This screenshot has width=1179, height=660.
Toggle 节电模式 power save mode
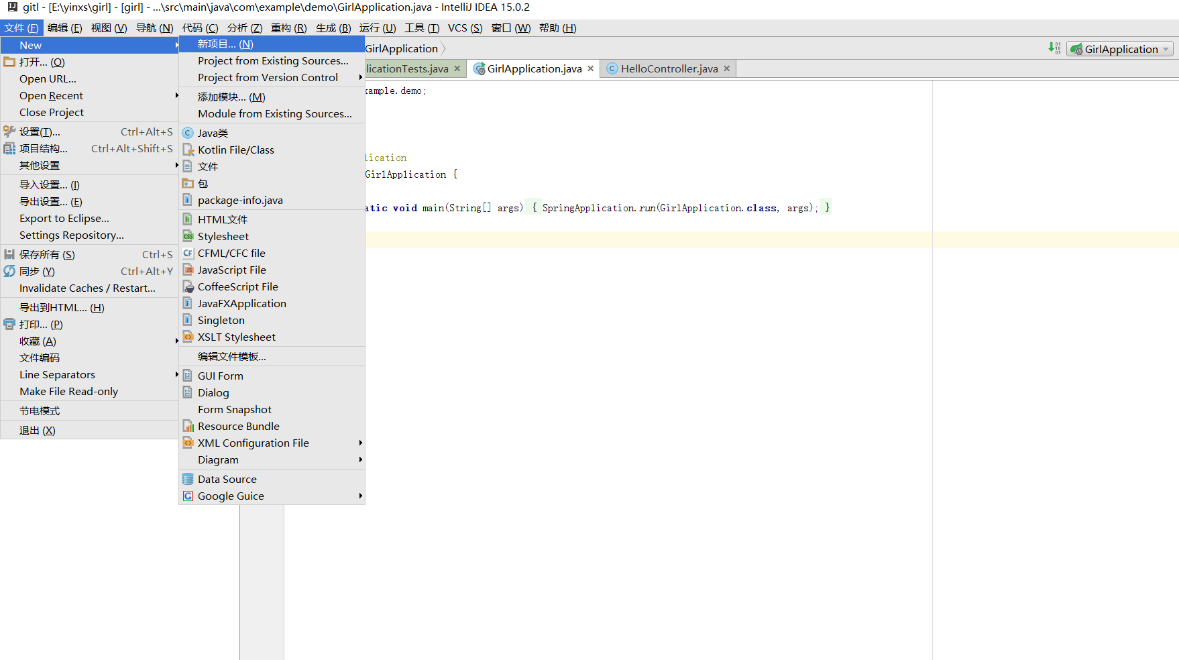[89, 410]
